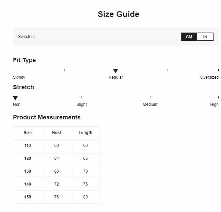Select the size 110 row label
This screenshot has height=212, width=221.
(28, 146)
